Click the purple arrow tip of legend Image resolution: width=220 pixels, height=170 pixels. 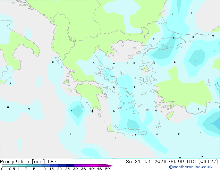pos(110,165)
